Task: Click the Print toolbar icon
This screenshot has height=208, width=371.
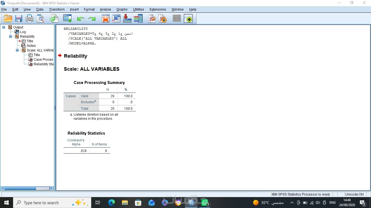Action: [x=30, y=19]
